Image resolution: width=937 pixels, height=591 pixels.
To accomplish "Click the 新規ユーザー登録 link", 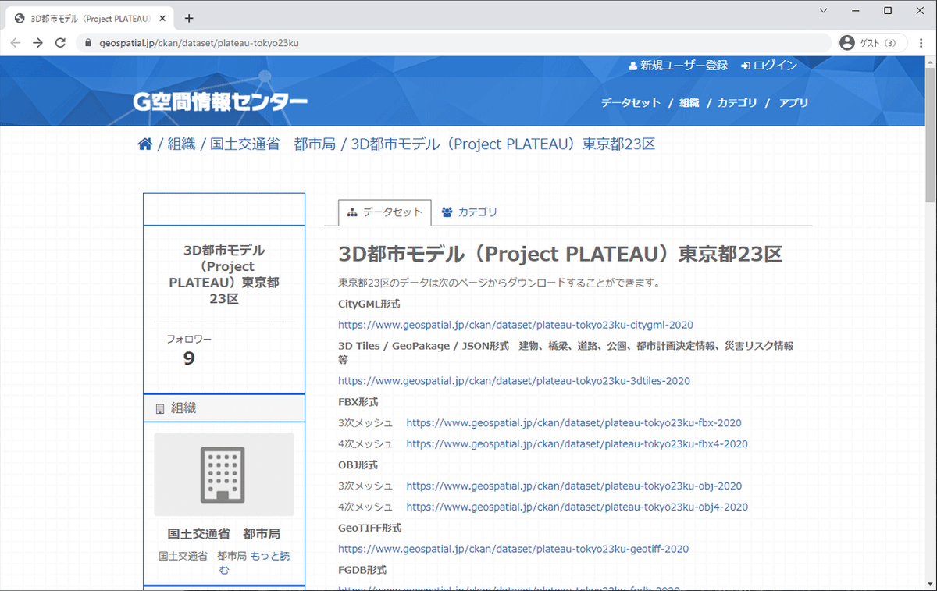I will coord(679,66).
